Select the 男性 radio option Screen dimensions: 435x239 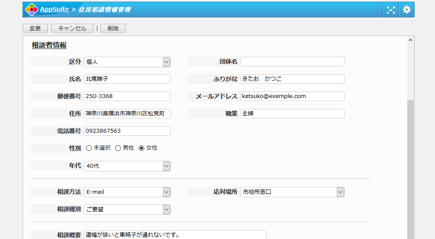click(x=118, y=148)
